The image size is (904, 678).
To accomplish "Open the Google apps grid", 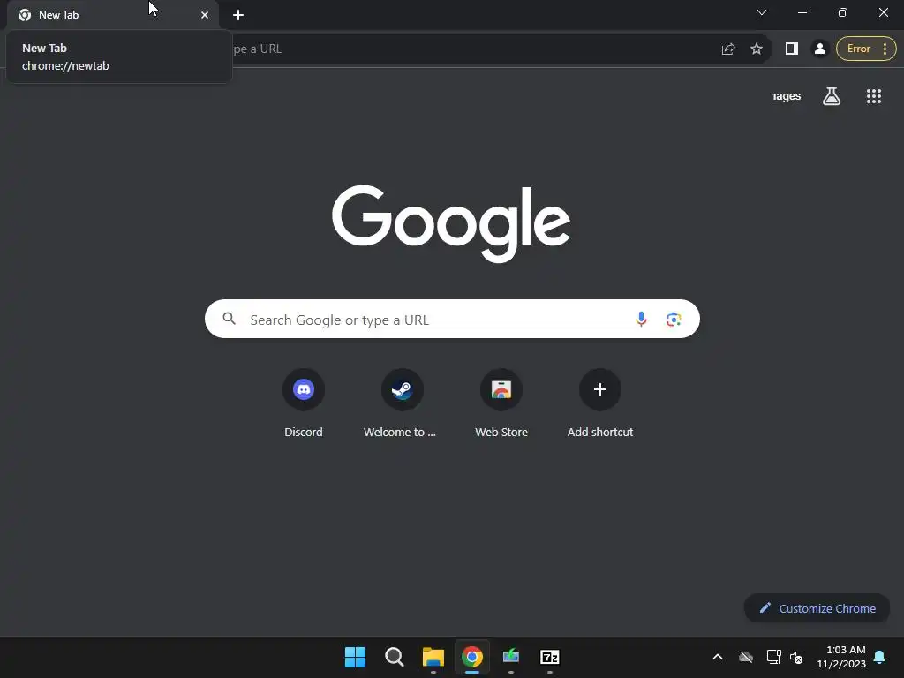I will [873, 96].
